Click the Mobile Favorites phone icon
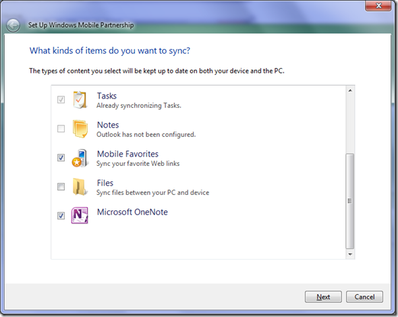 80,158
